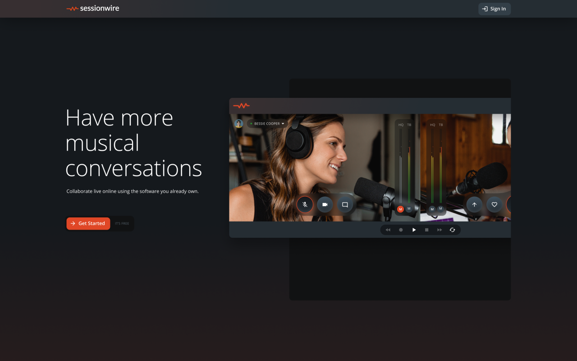Viewport: 577px width, 361px height.
Task: Click the Sessionwire logo in the header
Action: (93, 9)
